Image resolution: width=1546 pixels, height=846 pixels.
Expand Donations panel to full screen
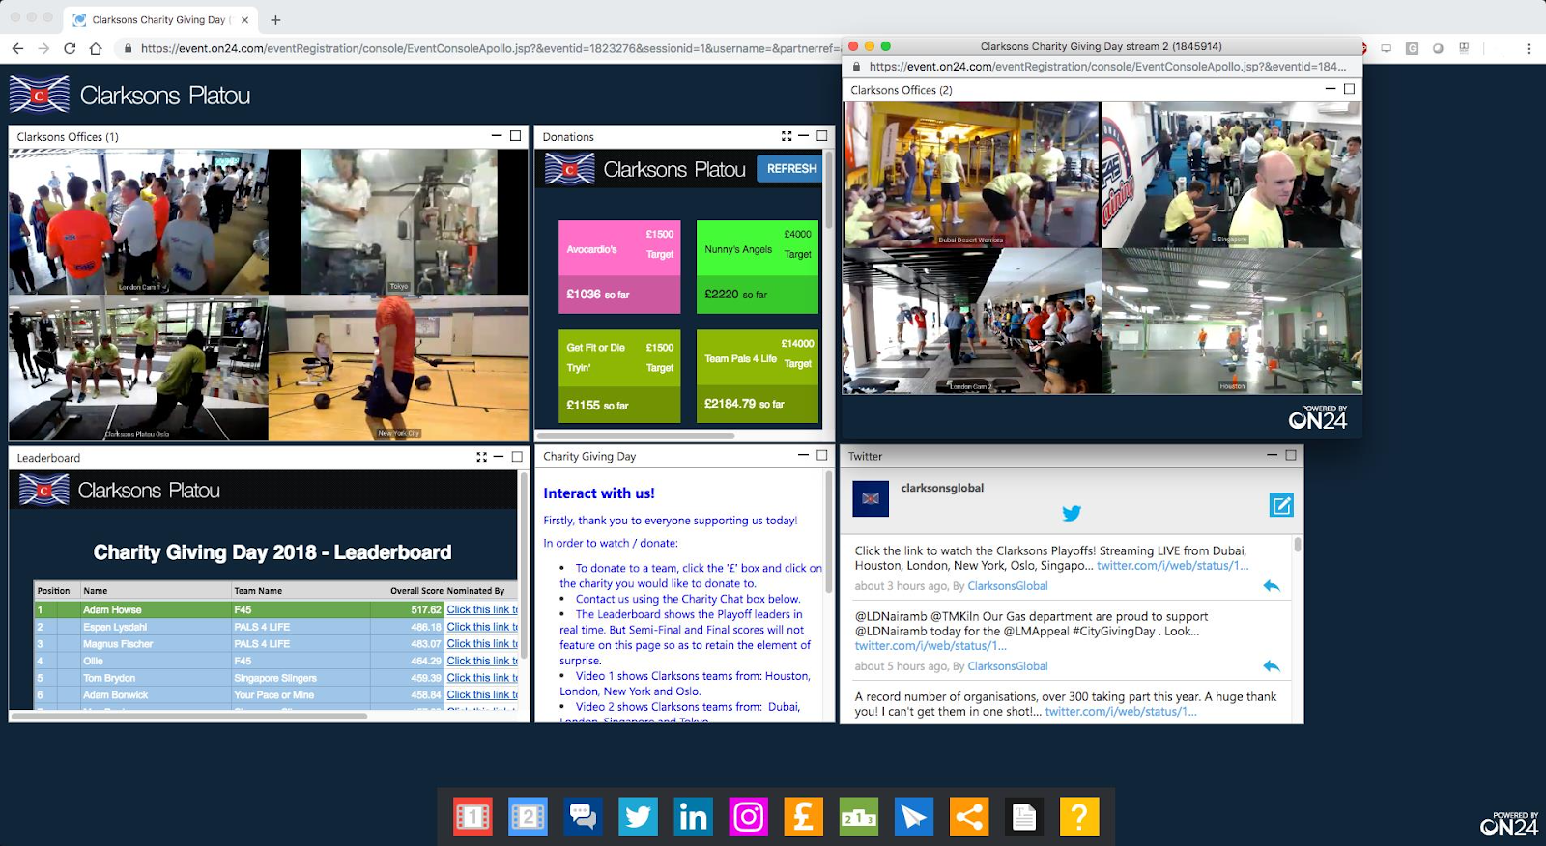click(787, 136)
